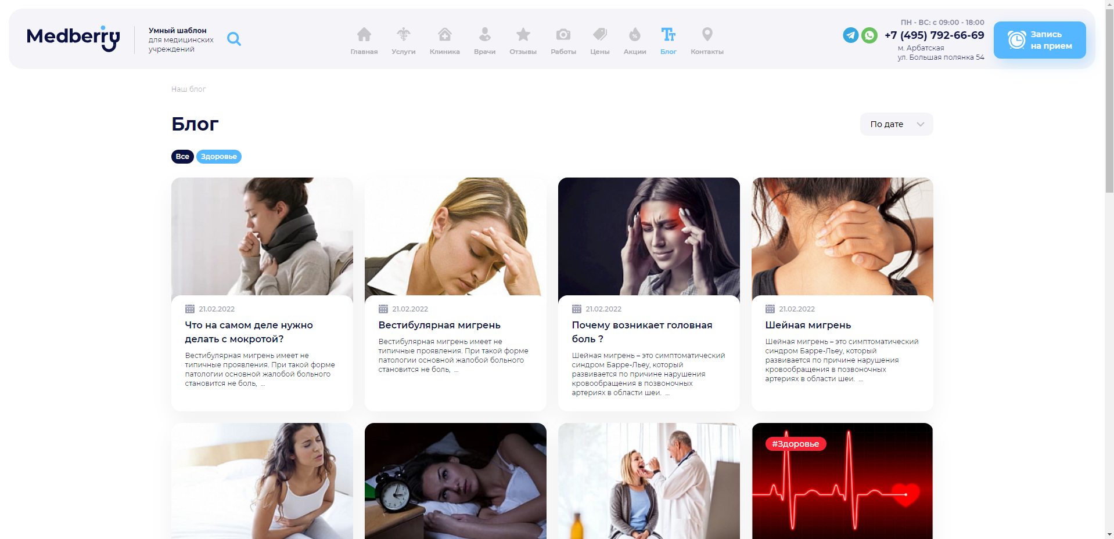
Task: Open the Услуги medical symbol icon
Action: pyautogui.click(x=404, y=34)
